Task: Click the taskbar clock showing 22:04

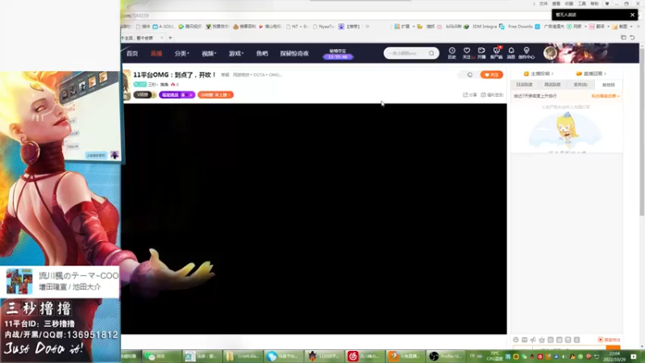Action: 614,357
